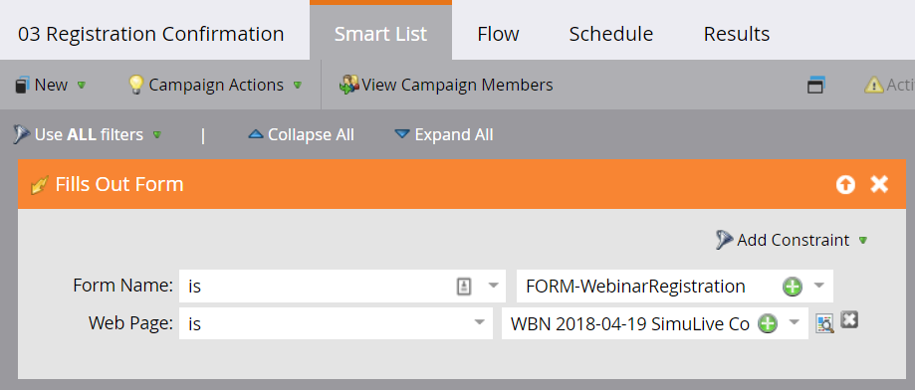915x390 pixels.
Task: Click the green plus icon next to FORM-WebinarRegistration
Action: (x=792, y=287)
